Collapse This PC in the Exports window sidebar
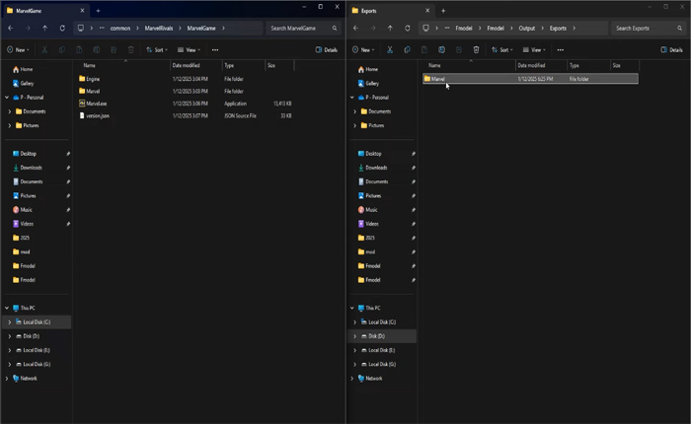This screenshot has width=691, height=424. click(x=352, y=308)
